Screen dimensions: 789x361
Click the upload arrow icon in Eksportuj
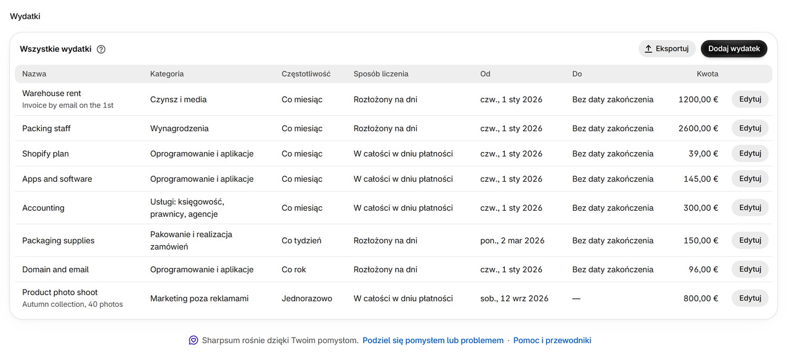point(648,49)
